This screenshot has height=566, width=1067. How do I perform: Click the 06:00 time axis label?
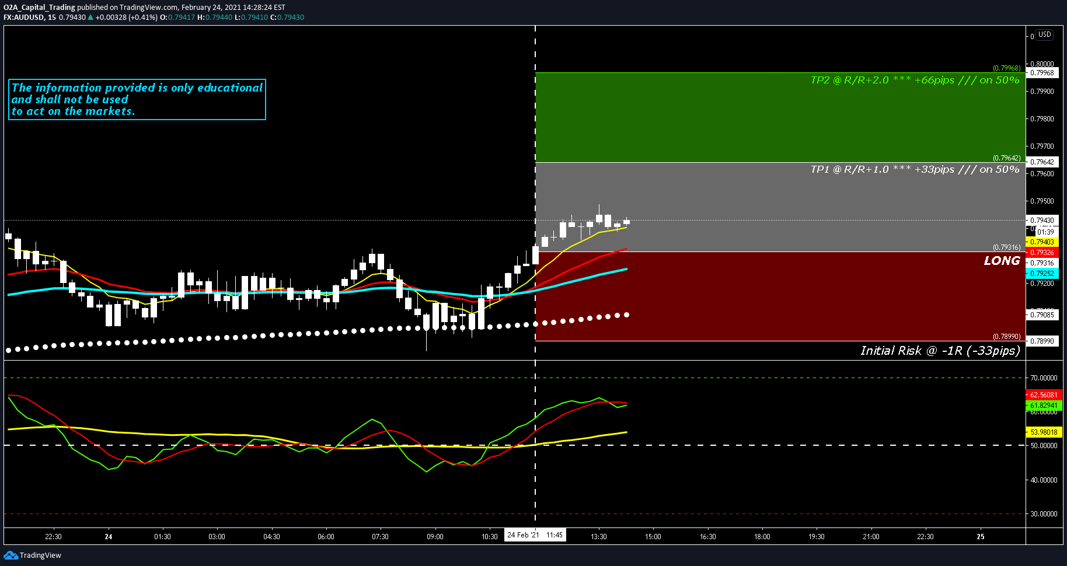coord(326,537)
